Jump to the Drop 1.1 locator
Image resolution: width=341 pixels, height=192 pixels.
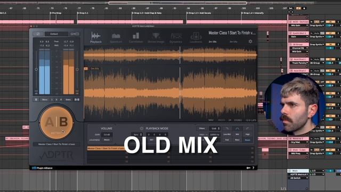83,13
